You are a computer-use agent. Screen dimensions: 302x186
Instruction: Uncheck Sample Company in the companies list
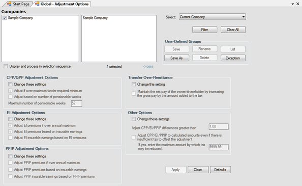5,18
